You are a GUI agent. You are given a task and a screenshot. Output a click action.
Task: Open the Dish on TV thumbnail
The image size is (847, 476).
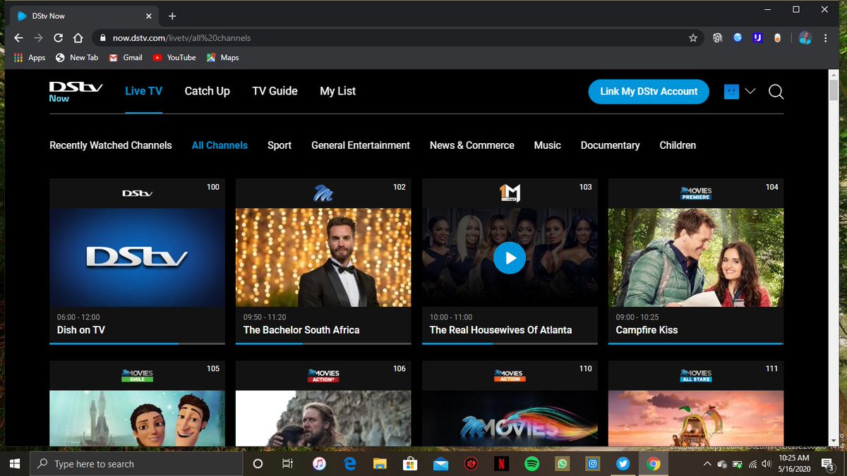(137, 257)
